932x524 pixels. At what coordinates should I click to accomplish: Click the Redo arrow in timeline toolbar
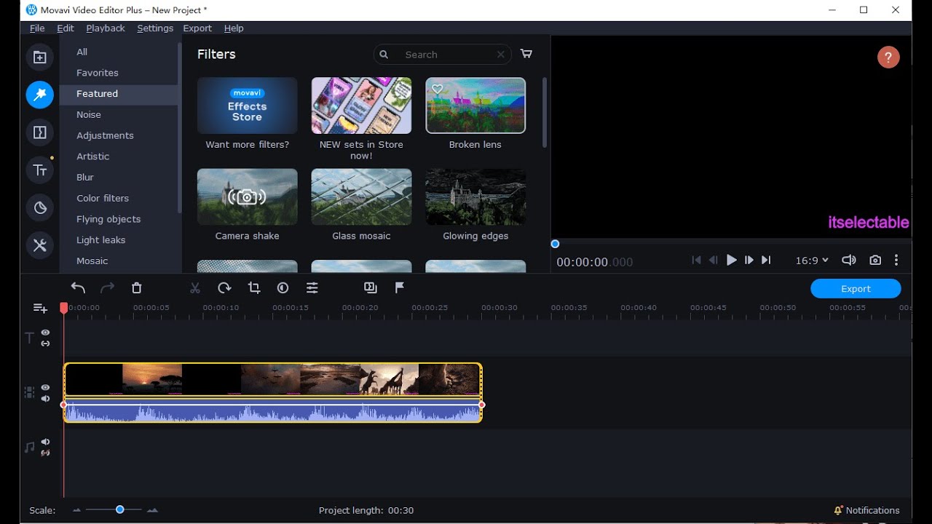point(107,288)
